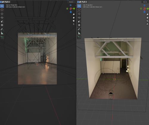Toggle perspective/orthographic in User Perspective viewport
Image resolution: width=149 pixels, height=125 pixels.
(x=148, y=24)
